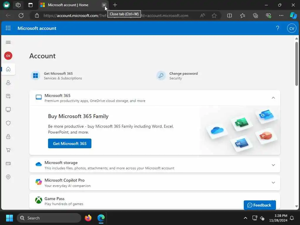Image resolution: width=300 pixels, height=225 pixels.
Task: Open Copilot sidebar icon in Edge
Action: [293, 16]
